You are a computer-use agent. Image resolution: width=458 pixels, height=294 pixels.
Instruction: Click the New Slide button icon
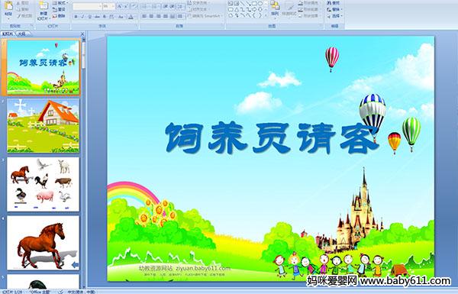pyautogui.click(x=44, y=6)
